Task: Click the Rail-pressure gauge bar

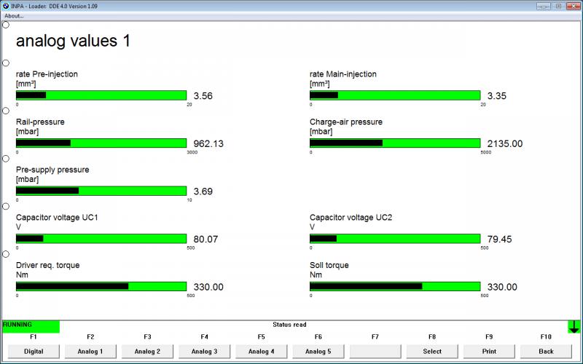Action: point(101,143)
